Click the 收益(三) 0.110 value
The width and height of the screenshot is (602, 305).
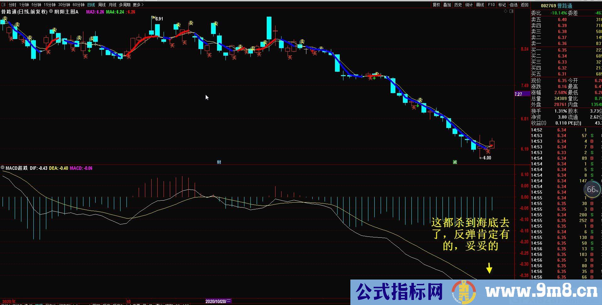pos(561,123)
